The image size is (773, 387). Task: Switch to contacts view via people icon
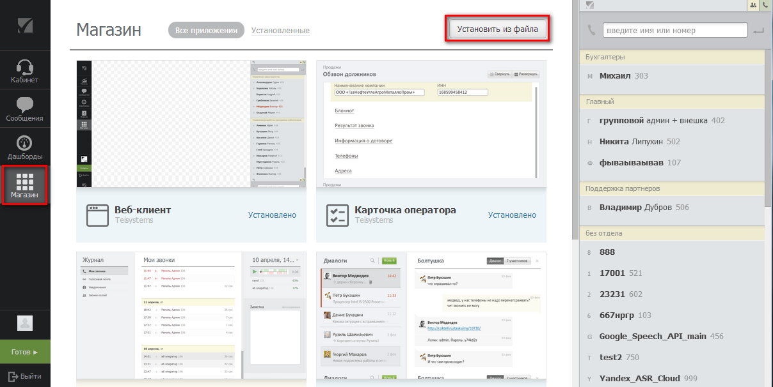[x=753, y=5]
